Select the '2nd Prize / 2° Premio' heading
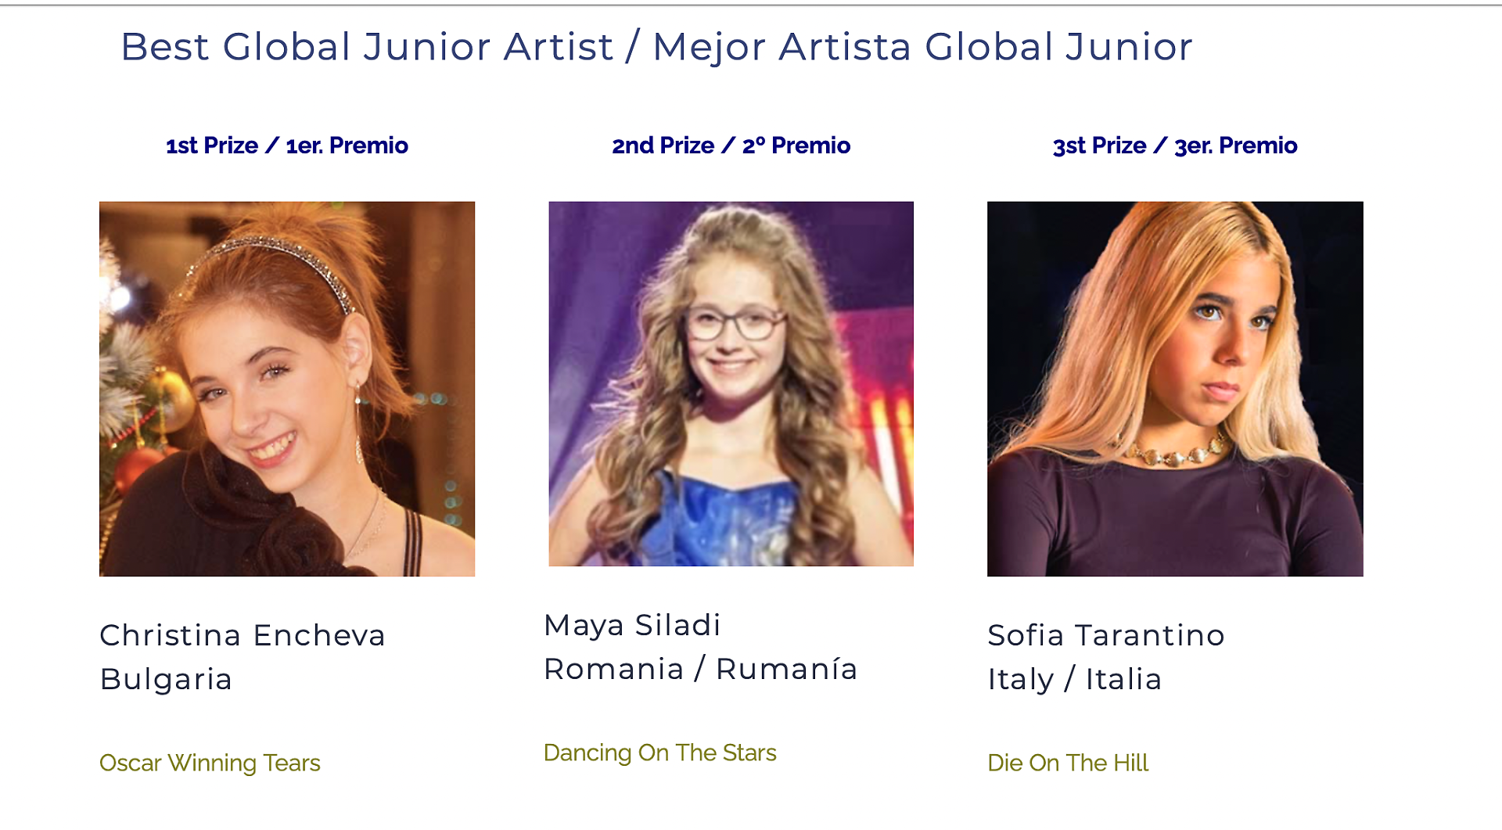1502x830 pixels. (731, 146)
